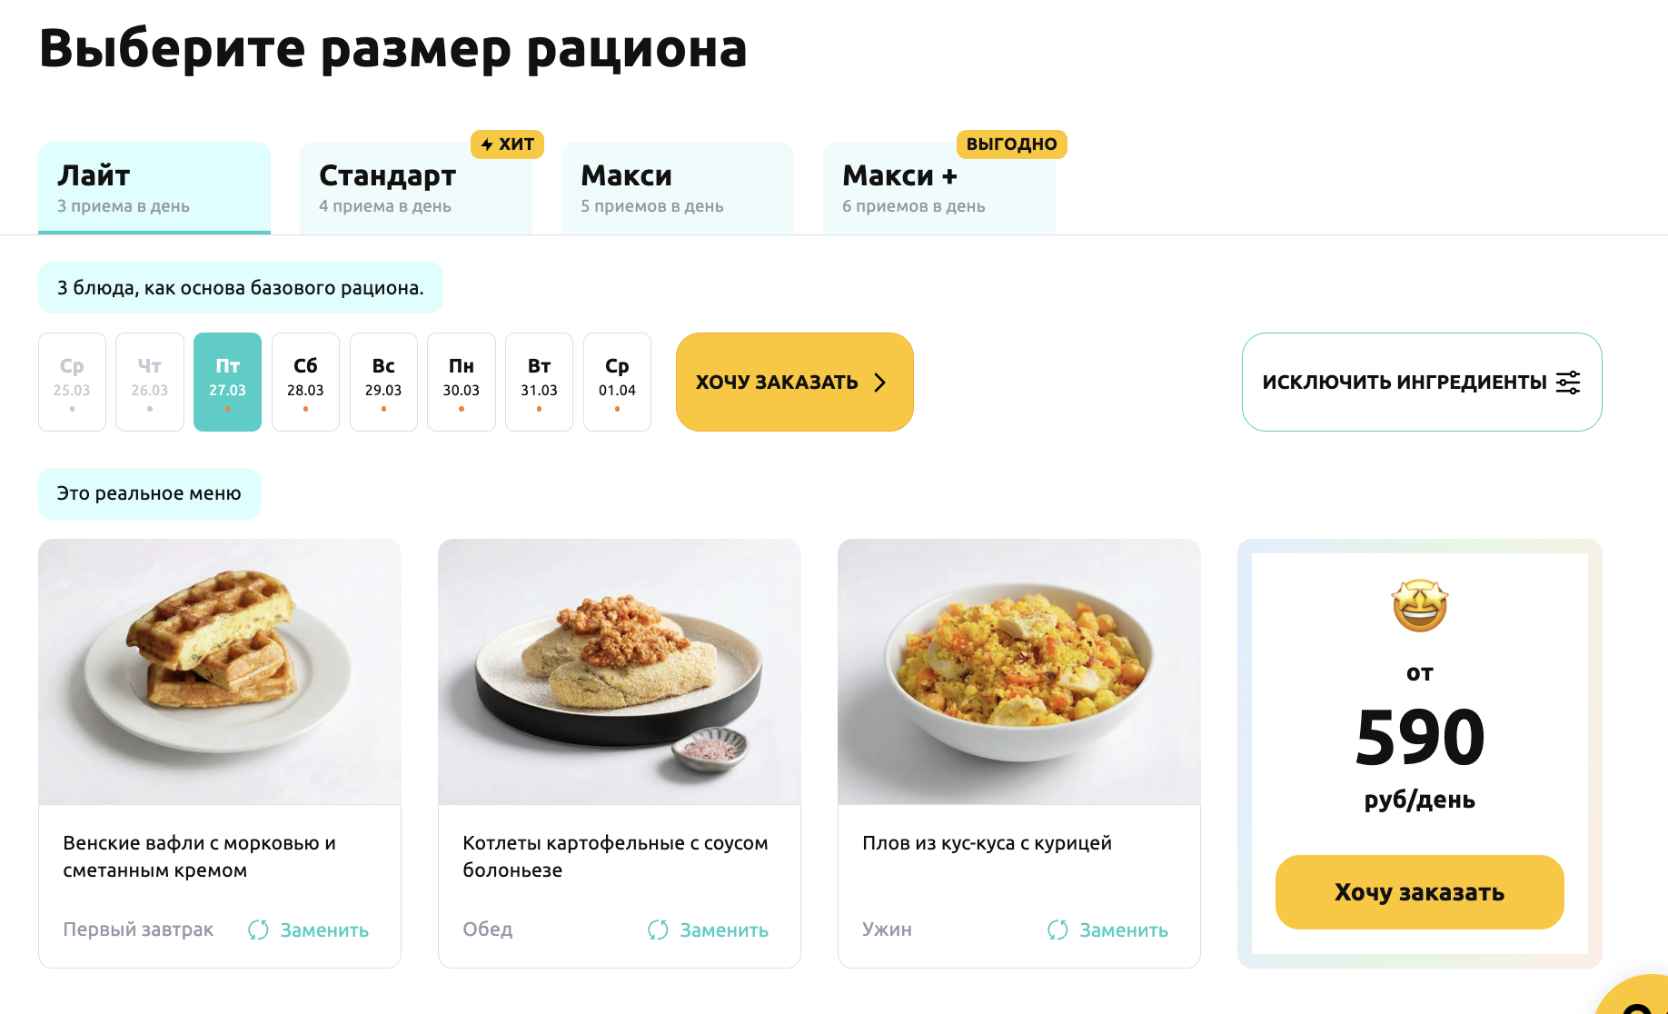The width and height of the screenshot is (1668, 1014).
Task: Switch to the Стандарт ration tab
Action: [416, 188]
